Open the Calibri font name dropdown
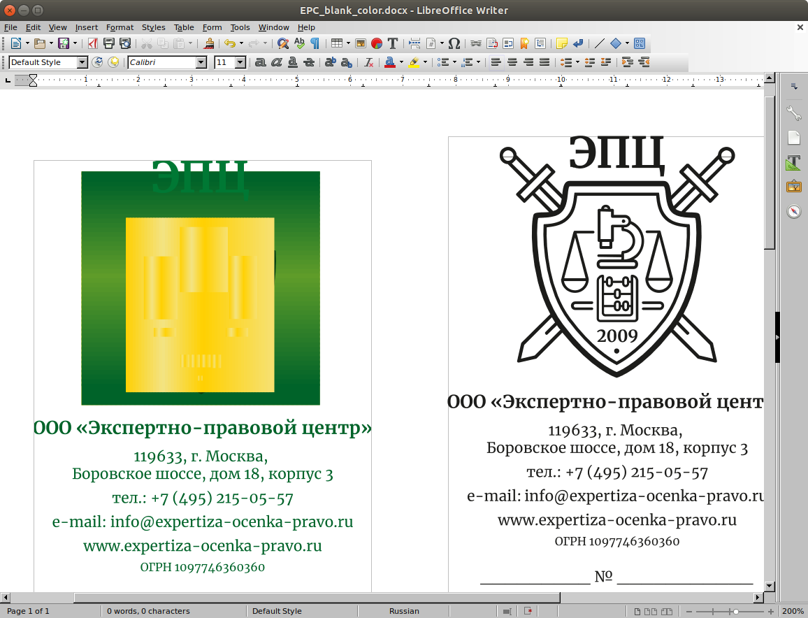 (201, 62)
